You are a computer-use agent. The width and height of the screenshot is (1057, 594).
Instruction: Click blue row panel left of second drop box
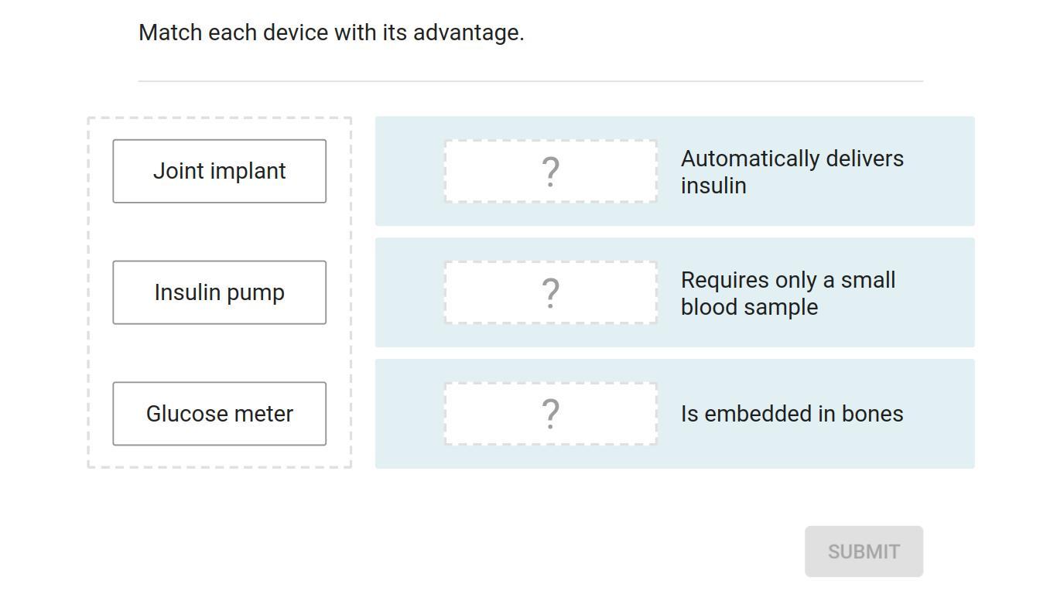tap(409, 293)
